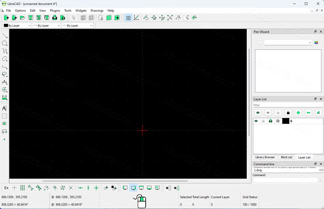Open the Circle tools in left toolbar
Image resolution: width=324 pixels, height=209 pixels.
5,43
